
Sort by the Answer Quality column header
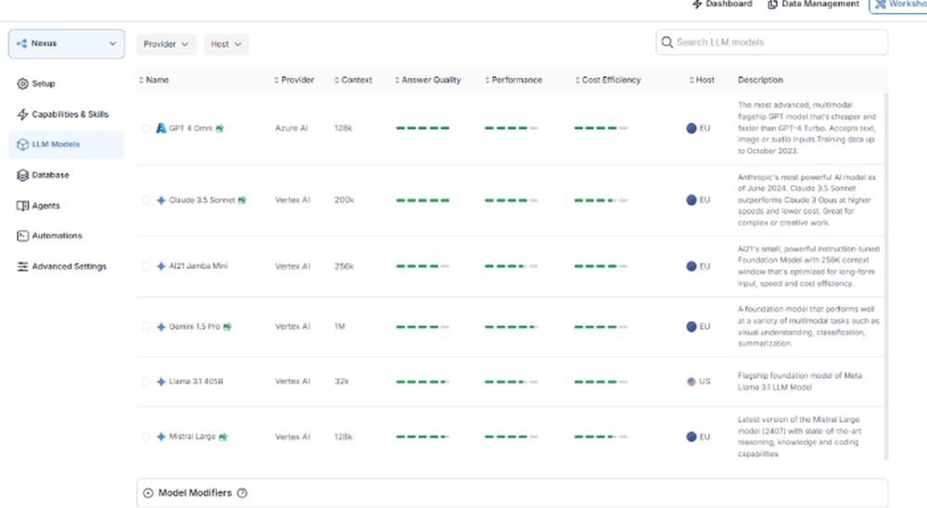coord(427,80)
